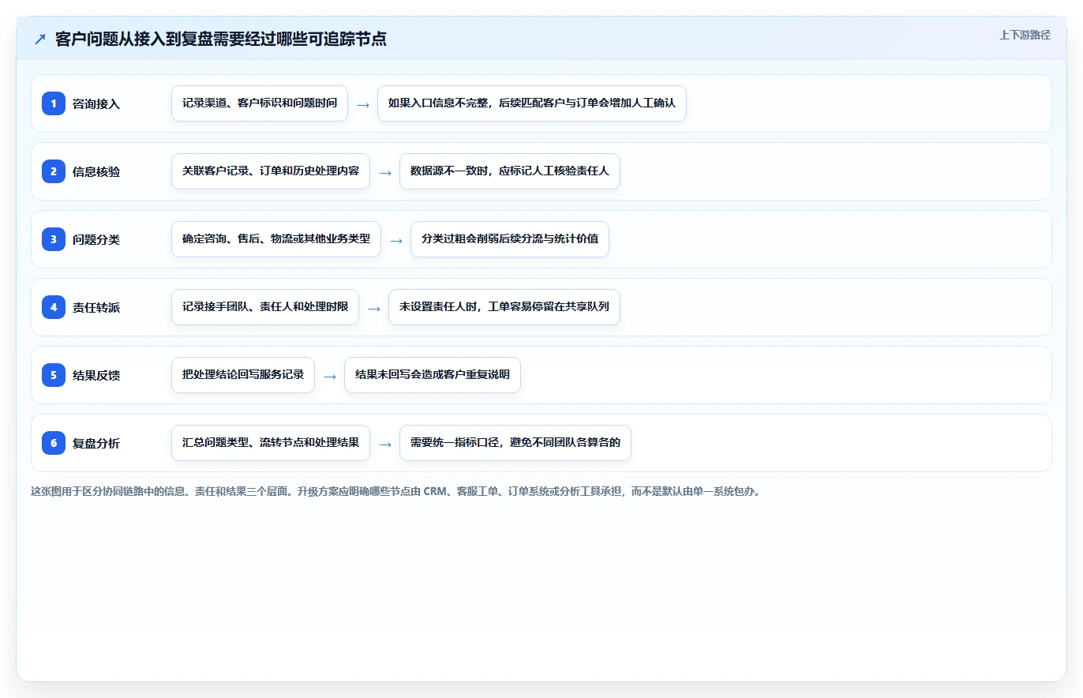The image size is (1083, 698).
Task: Click the box 分类过粗会削弱后续分流与统计价值
Action: pos(510,239)
